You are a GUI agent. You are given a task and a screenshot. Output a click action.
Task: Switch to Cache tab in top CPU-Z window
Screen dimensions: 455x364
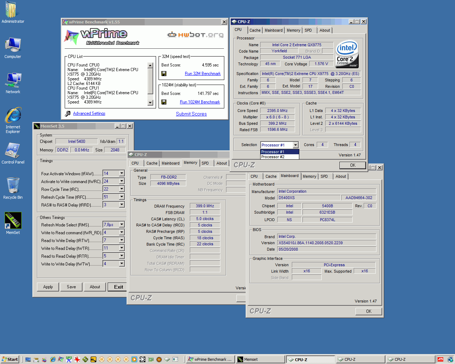coord(255,31)
